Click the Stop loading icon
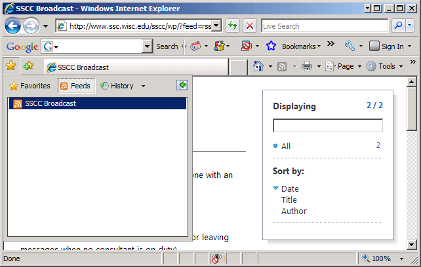This screenshot has width=421, height=267. coord(250,26)
